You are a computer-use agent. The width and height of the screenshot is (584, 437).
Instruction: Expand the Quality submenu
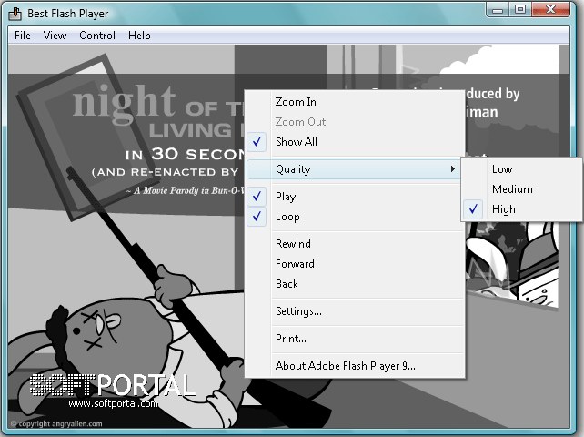coord(355,169)
